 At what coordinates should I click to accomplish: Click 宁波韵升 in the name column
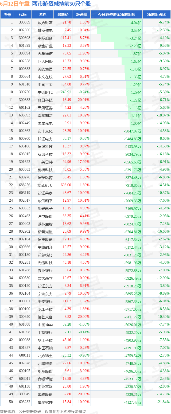[x=45, y=247]
